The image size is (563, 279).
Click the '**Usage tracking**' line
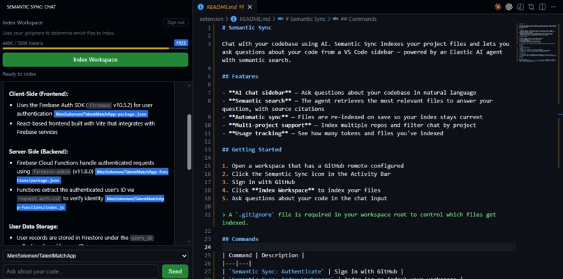(x=332, y=133)
